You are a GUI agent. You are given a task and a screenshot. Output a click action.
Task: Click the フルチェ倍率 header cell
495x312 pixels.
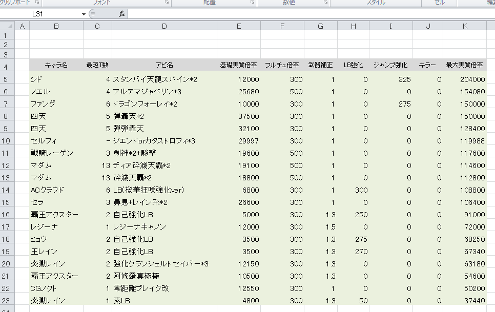(x=282, y=65)
